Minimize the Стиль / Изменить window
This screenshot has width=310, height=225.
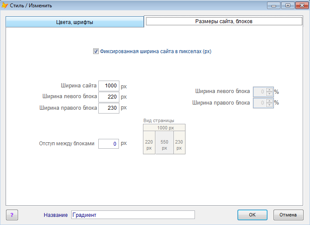(x=274, y=6)
